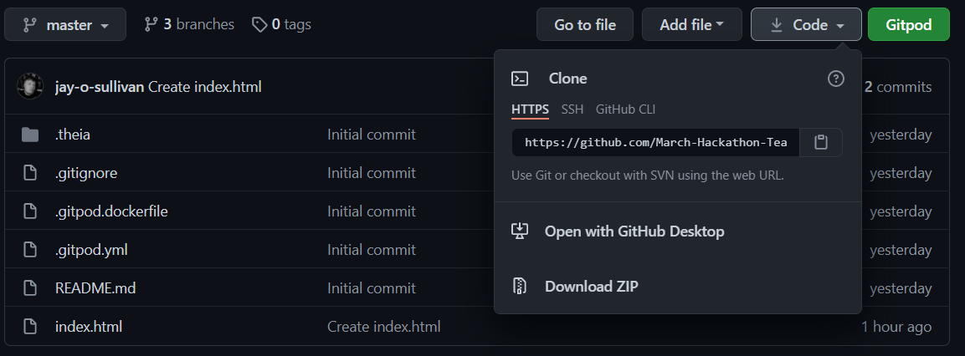Click the README.md file icon
The height and width of the screenshot is (356, 965).
pyautogui.click(x=30, y=288)
